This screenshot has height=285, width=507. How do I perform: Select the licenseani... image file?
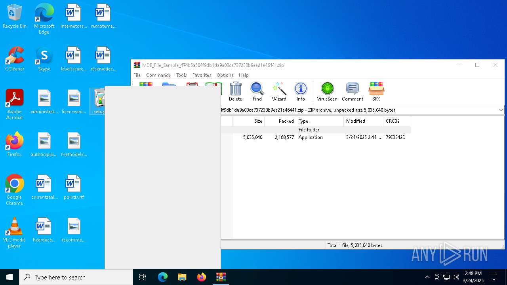point(74,102)
